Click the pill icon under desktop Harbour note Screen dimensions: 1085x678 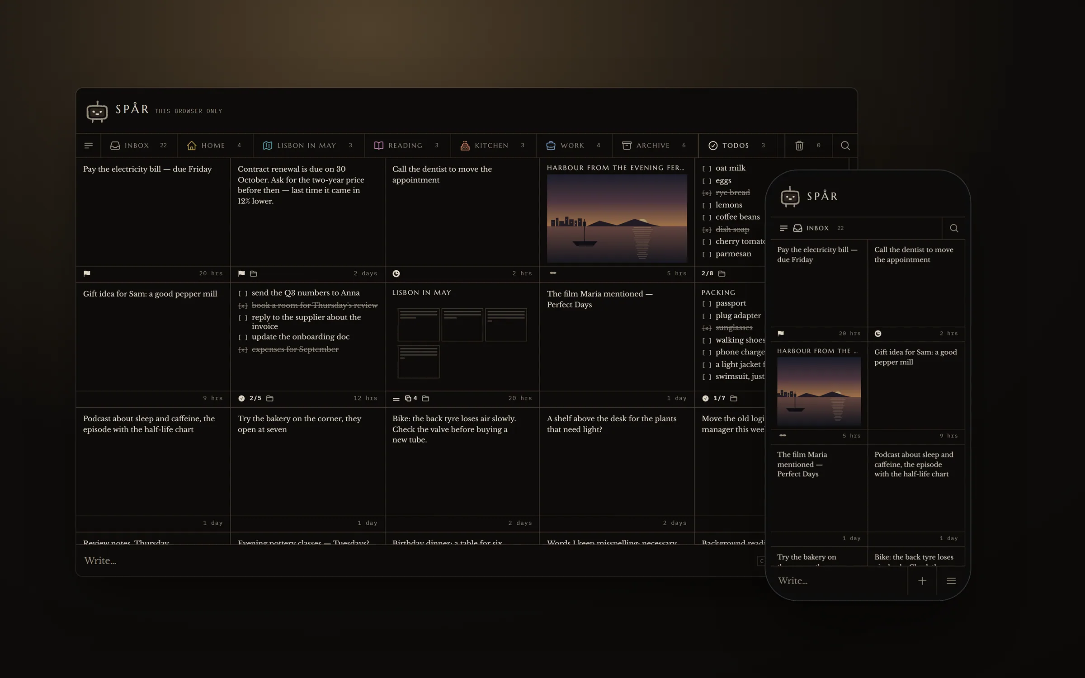(553, 273)
